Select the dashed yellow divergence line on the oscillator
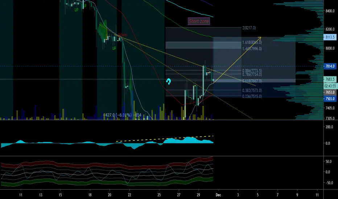 coord(165,139)
